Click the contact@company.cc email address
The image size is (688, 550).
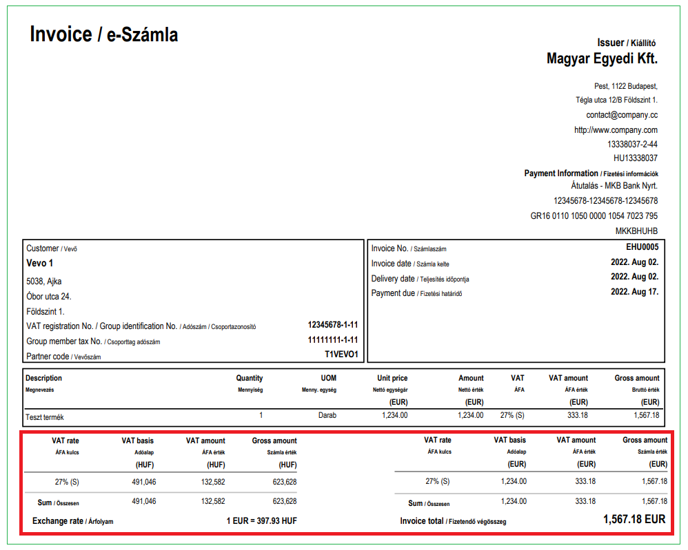622,115
